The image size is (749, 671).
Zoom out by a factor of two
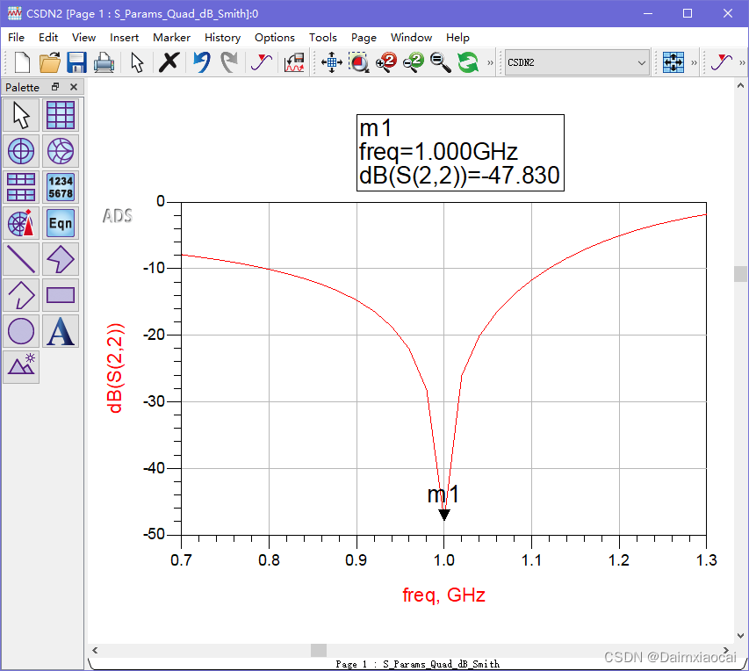(x=414, y=62)
